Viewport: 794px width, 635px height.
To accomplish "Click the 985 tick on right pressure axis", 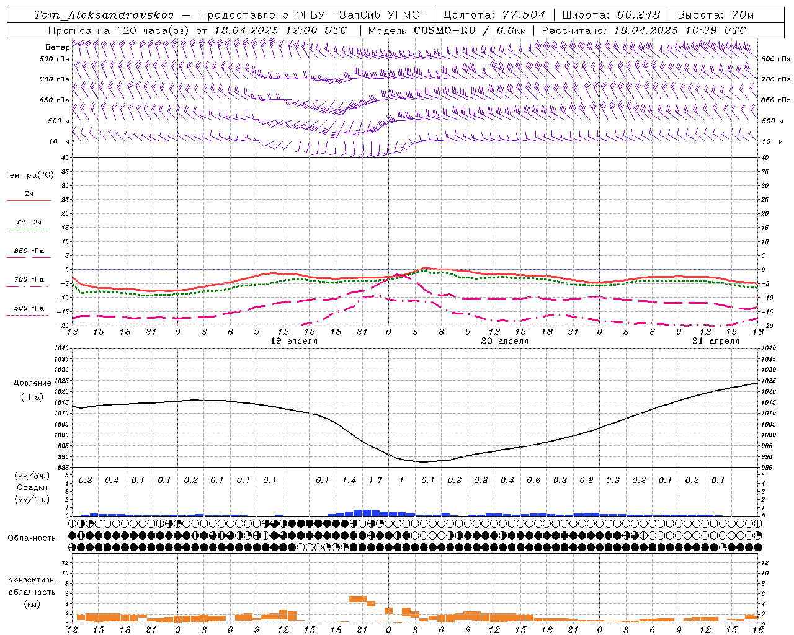I will (x=768, y=468).
